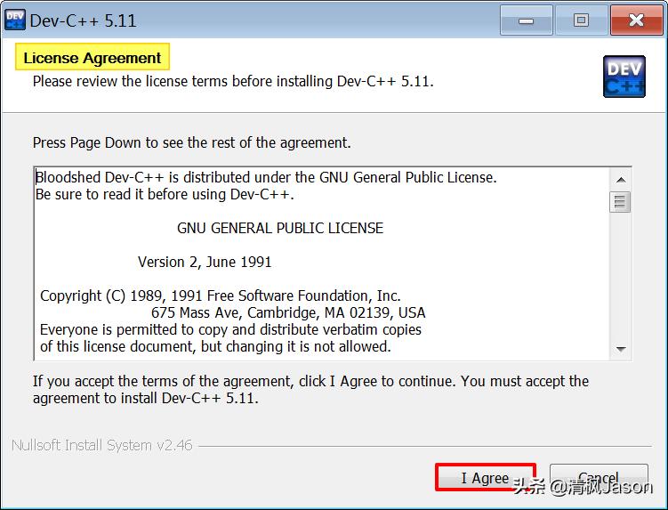Image resolution: width=668 pixels, height=510 pixels.
Task: Click 'If you accept the terms' sentence
Action: pyautogui.click(x=310, y=389)
